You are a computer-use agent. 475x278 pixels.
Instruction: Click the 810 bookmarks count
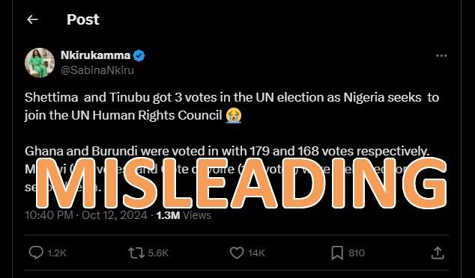point(357,253)
